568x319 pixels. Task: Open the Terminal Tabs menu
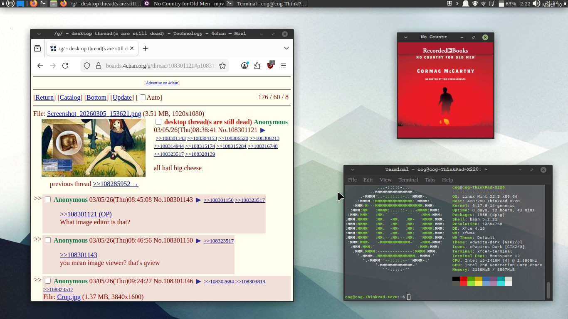click(x=430, y=180)
